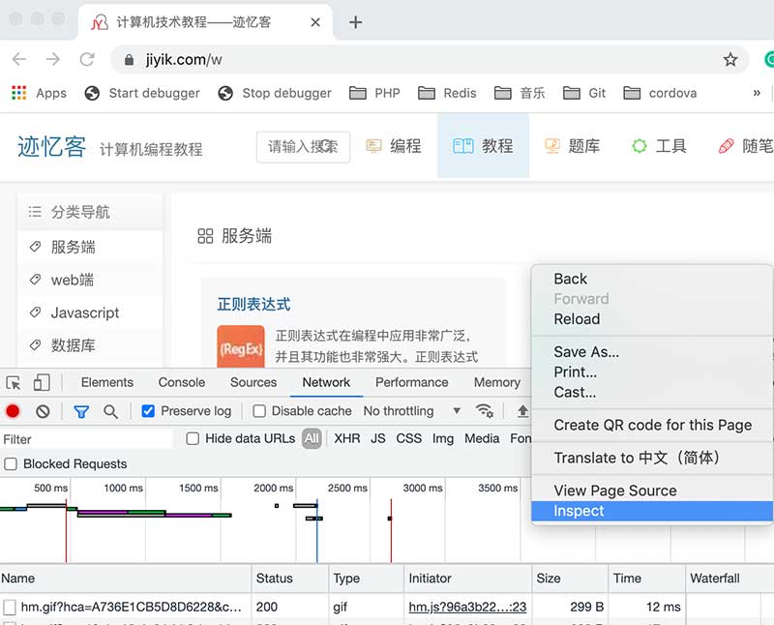
Task: Filter requests by Img
Action: click(443, 438)
